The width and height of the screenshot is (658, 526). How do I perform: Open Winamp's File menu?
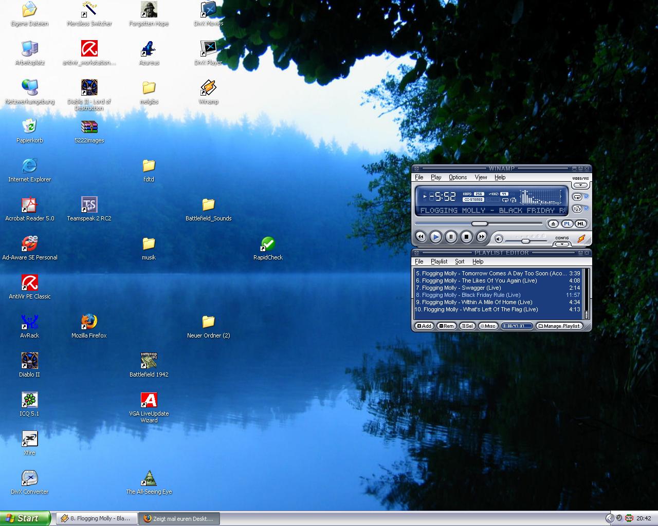click(x=419, y=177)
